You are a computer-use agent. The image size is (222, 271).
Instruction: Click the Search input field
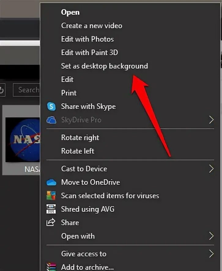pos(27,90)
